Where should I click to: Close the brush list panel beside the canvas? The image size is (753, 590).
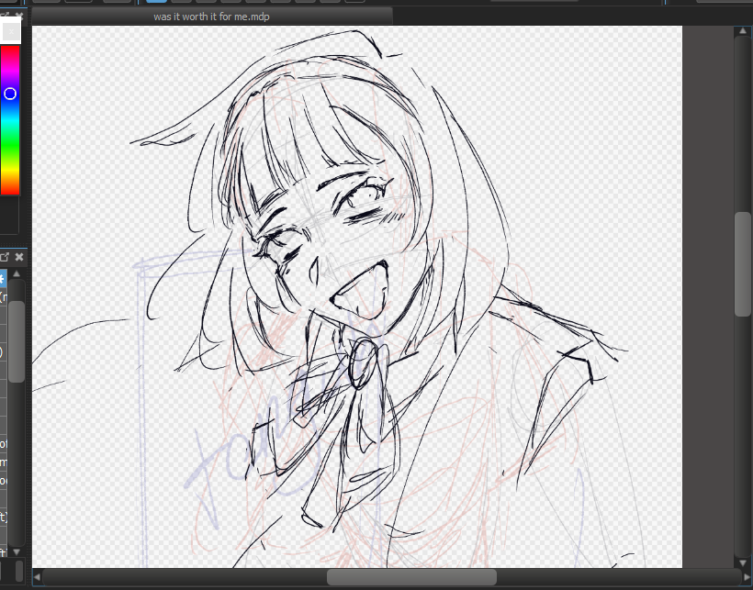coord(19,257)
